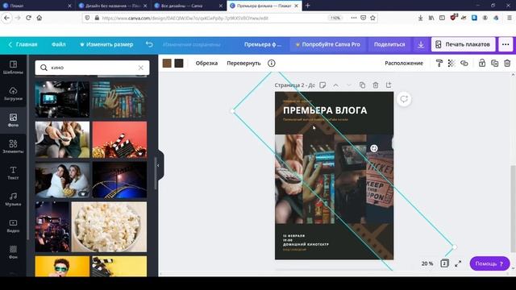Go back to Главная home
Image resolution: width=516 pixels, height=290 pixels.
point(23,44)
